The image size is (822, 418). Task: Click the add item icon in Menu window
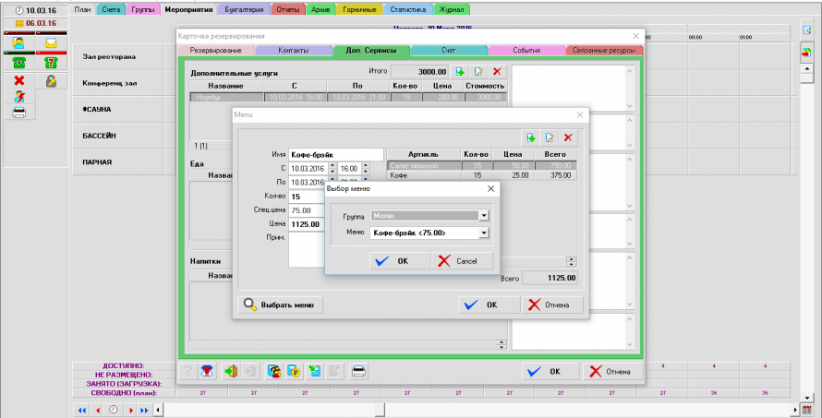pyautogui.click(x=531, y=137)
